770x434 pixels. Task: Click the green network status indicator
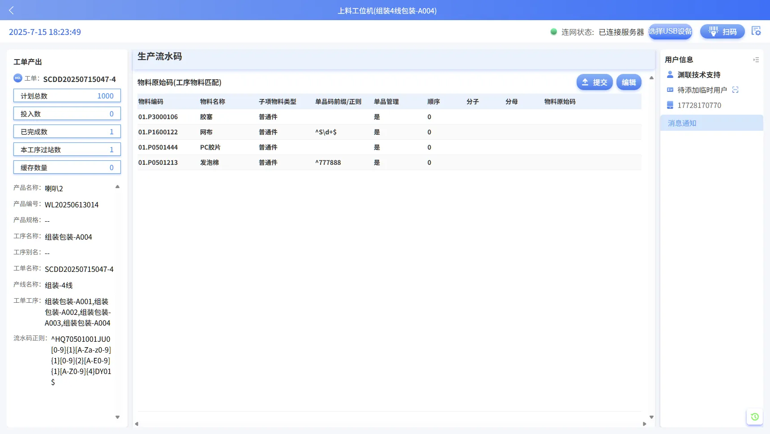pos(554,32)
